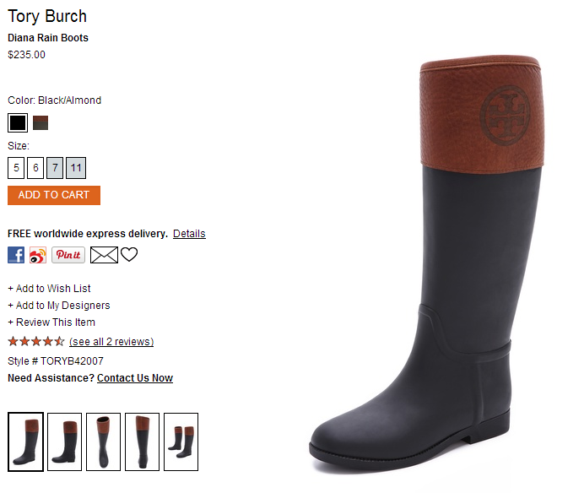568x493 pixels.
Task: View the boot pair thumbnail
Action: tap(181, 442)
